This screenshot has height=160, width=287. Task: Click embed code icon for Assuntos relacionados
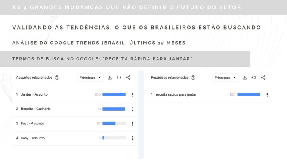119,78
